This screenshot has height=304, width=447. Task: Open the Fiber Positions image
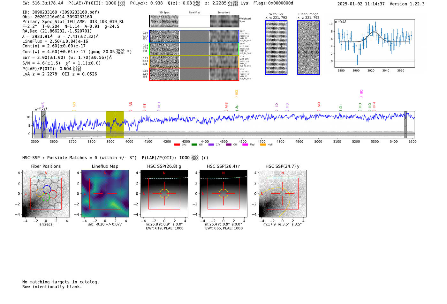(x=46, y=194)
